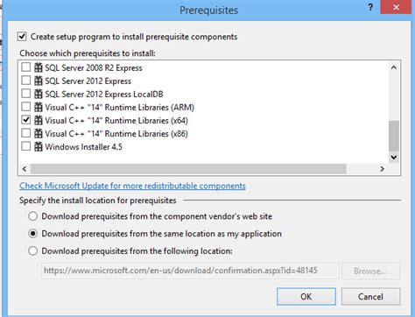Click the package icon beside SQL Server 2008 R2 Express

pyautogui.click(x=39, y=67)
